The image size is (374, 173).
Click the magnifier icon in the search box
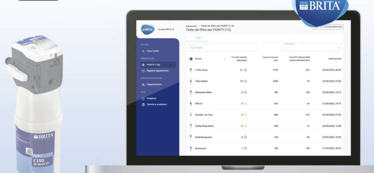192,48
